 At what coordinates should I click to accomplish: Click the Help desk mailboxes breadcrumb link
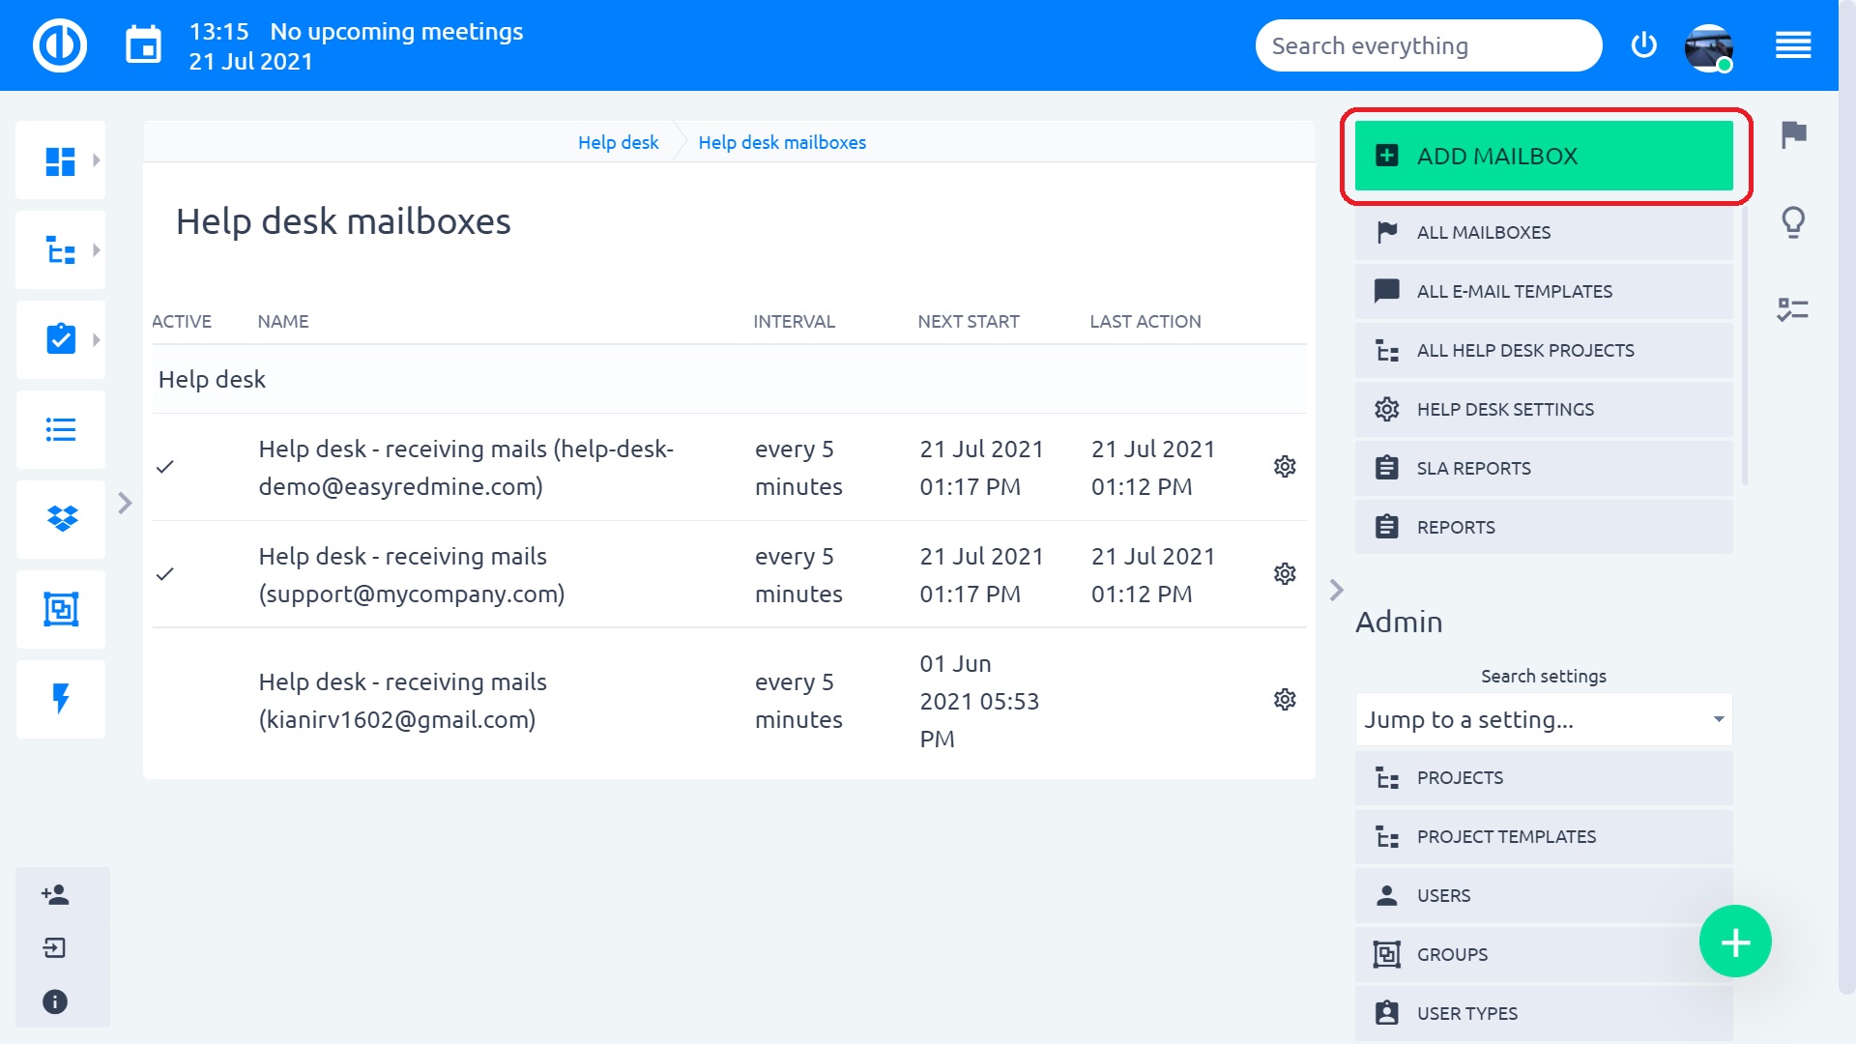click(782, 142)
